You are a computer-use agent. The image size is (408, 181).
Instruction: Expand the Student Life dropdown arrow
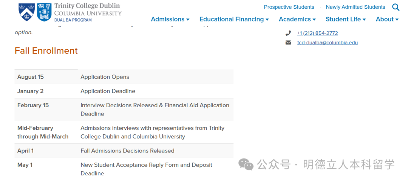tap(364, 20)
